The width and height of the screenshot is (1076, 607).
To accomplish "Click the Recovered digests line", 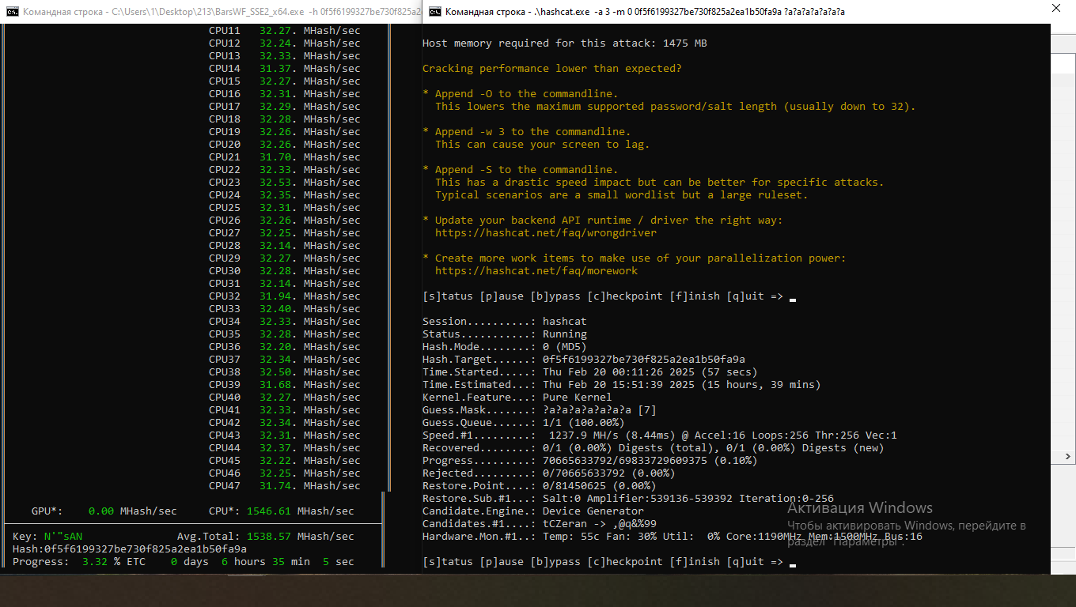I will (x=654, y=448).
